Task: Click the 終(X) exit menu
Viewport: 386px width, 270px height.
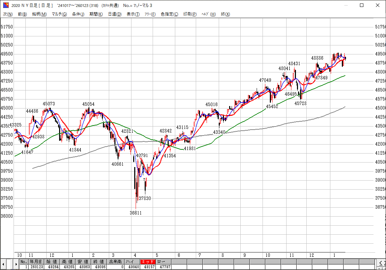Action: click(x=225, y=14)
